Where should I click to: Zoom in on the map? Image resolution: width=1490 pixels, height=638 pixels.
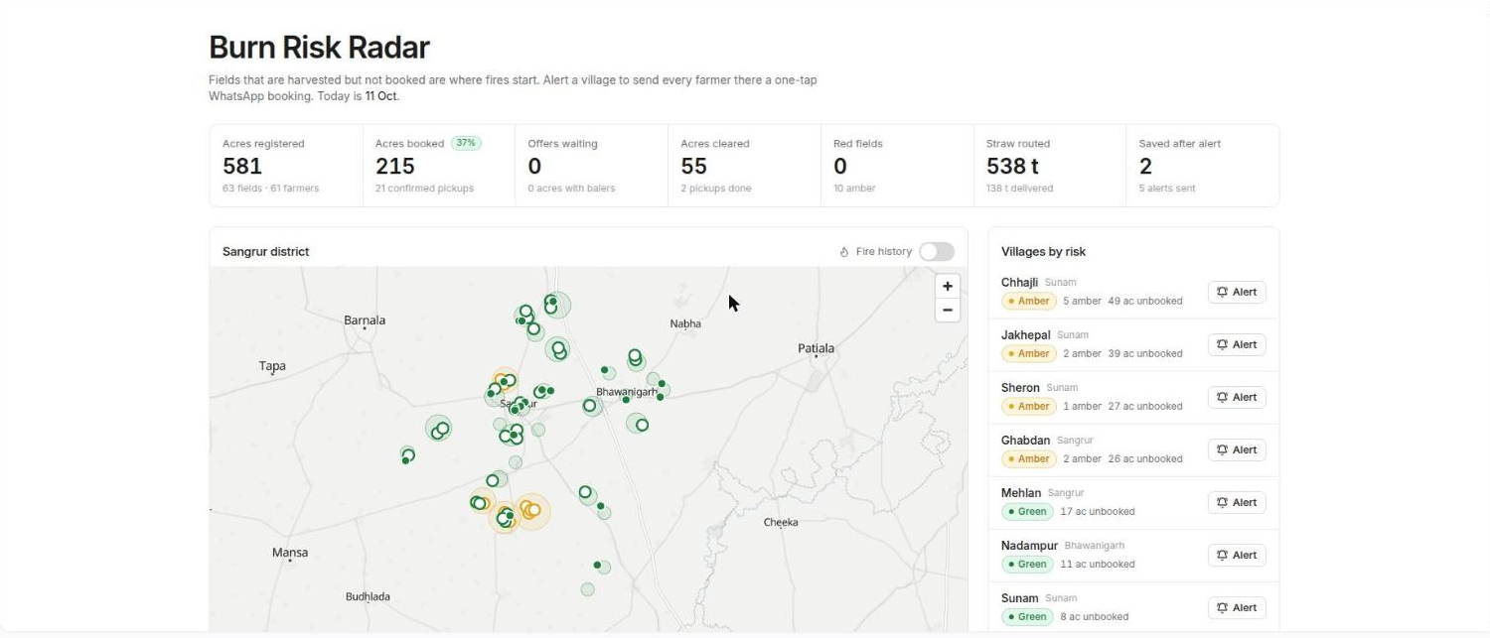click(x=948, y=286)
